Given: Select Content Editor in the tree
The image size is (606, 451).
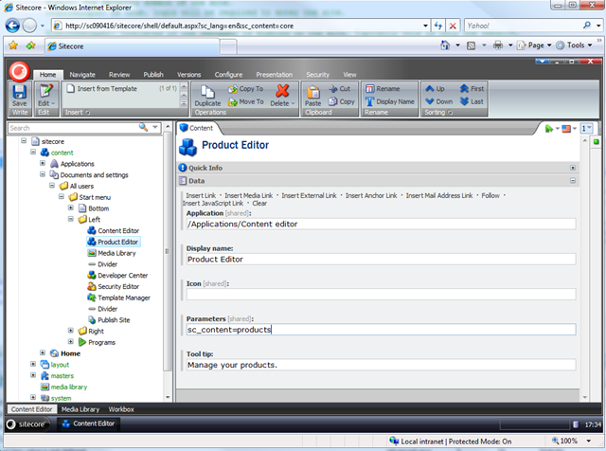Looking at the screenshot, I should click(x=118, y=230).
